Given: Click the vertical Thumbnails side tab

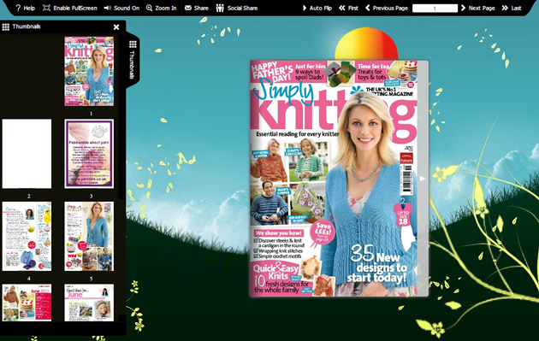Looking at the screenshot, I should coord(133,60).
